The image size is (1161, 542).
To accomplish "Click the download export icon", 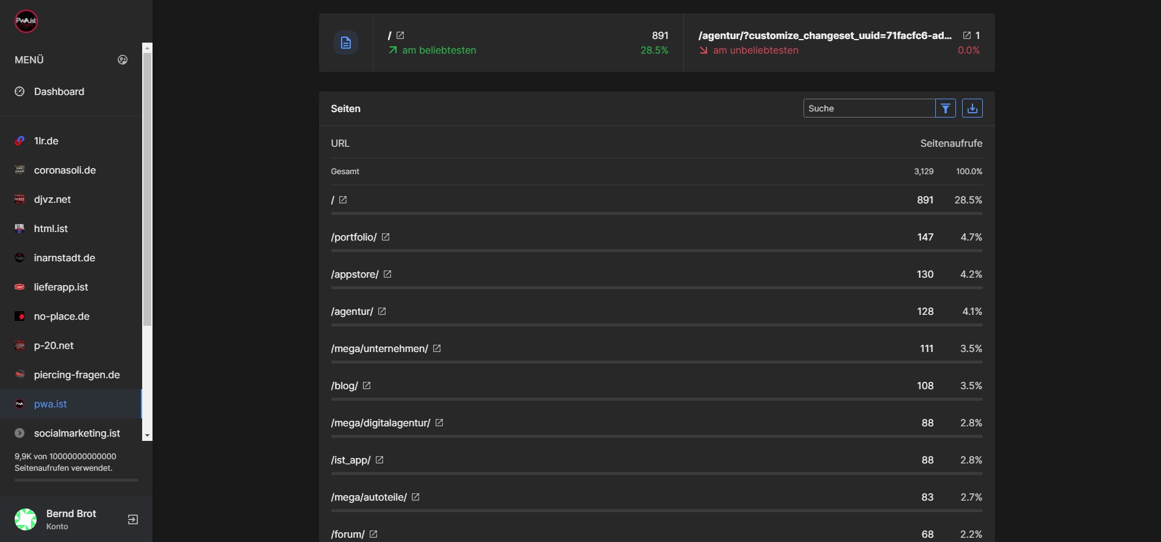I will click(x=972, y=108).
